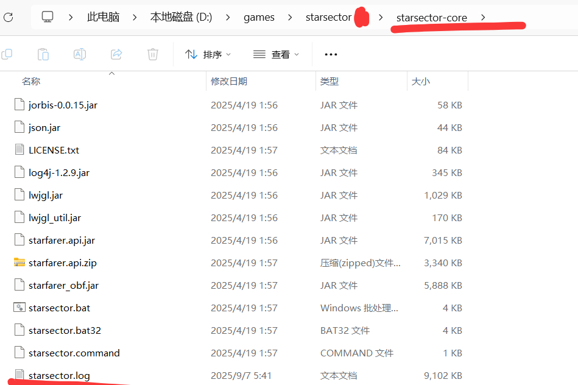Click the computer icon in the address bar
578x385 pixels.
click(x=48, y=17)
